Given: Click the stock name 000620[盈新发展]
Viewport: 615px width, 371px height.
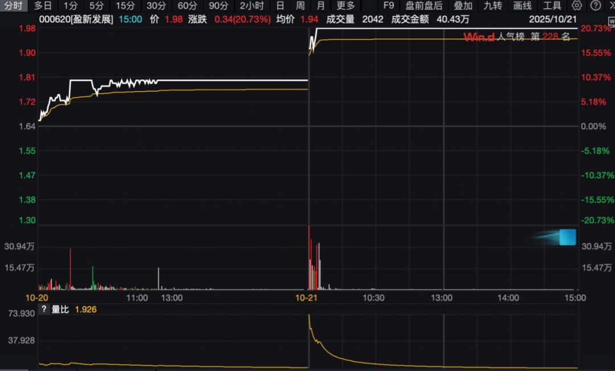Looking at the screenshot, I should coord(76,19).
